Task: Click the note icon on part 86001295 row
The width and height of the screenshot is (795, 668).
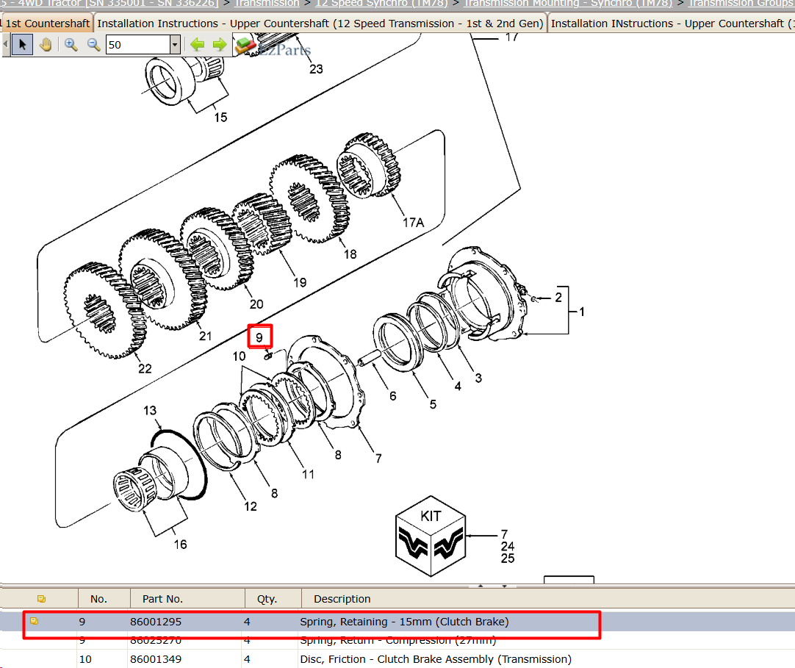Action: point(34,621)
